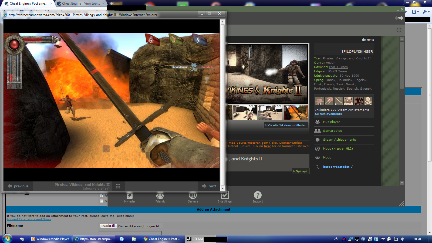The height and width of the screenshot is (243, 432).
Task: Open Indstillinger settings icon in Steam
Action: (225, 195)
